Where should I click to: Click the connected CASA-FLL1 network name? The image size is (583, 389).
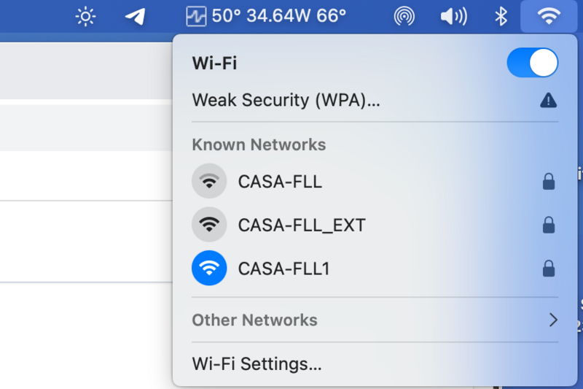point(284,269)
